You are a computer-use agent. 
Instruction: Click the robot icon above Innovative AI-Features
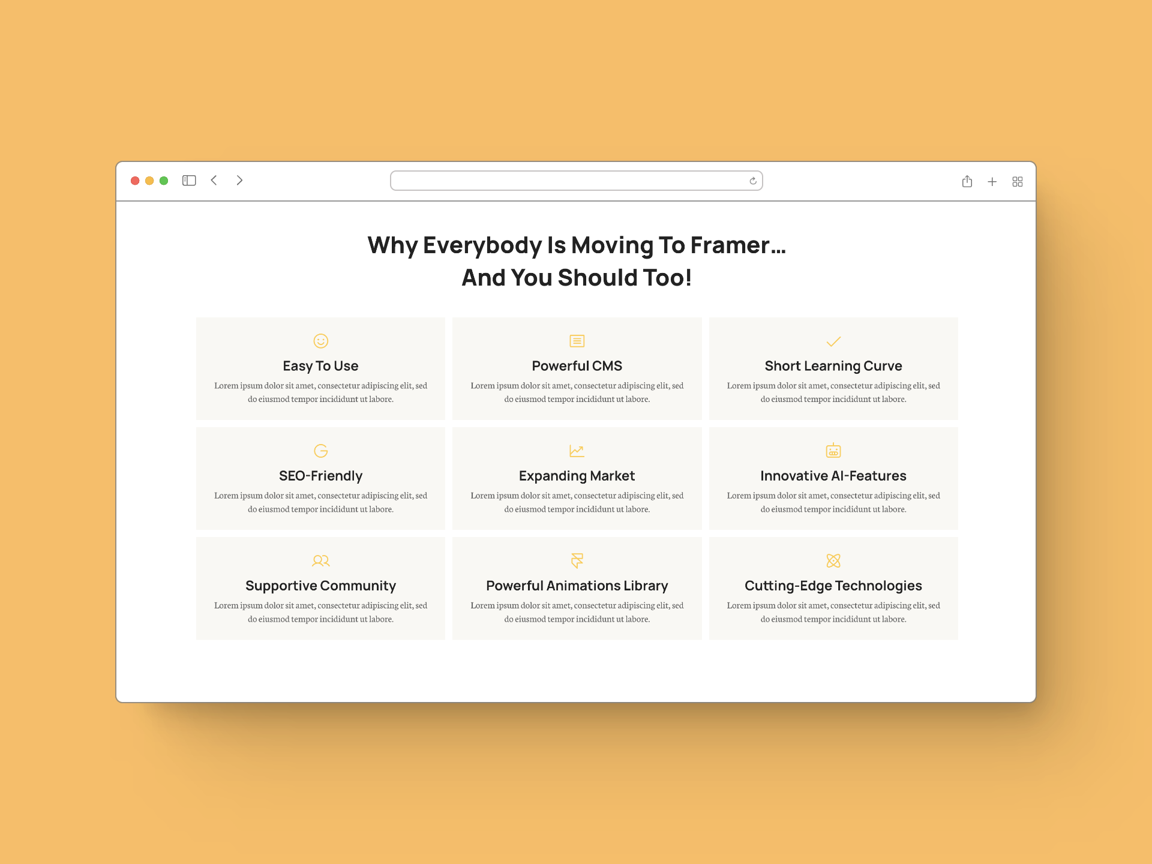(x=833, y=451)
